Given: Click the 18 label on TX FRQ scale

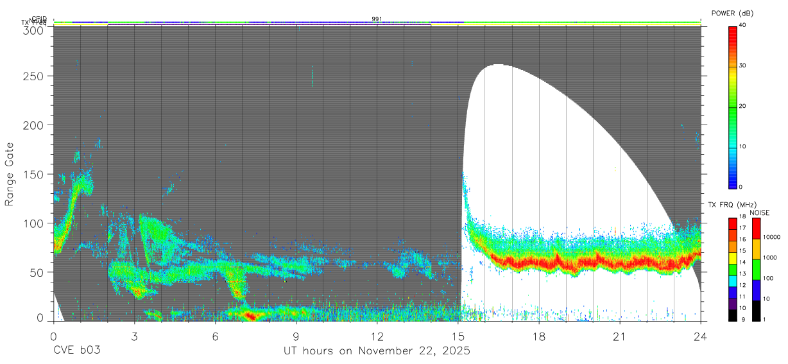Looking at the screenshot, I should pyautogui.click(x=742, y=217).
